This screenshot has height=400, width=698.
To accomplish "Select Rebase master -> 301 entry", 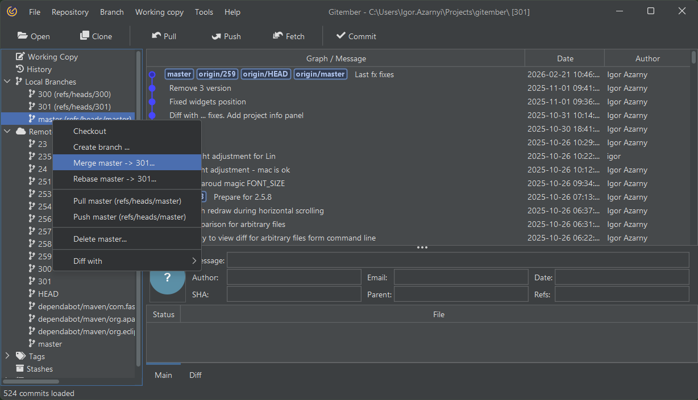I will tap(114, 179).
